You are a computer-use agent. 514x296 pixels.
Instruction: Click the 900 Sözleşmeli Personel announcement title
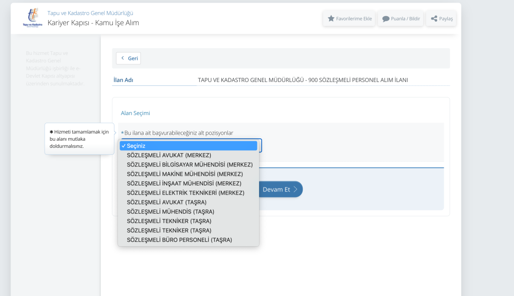tap(303, 80)
